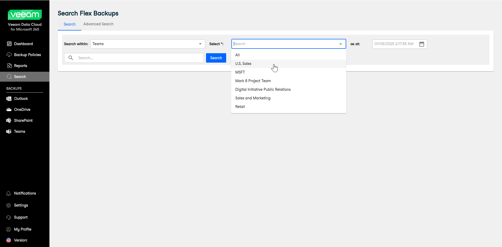Expand the Search within Teams dropdown
502x247 pixels.
coord(200,44)
